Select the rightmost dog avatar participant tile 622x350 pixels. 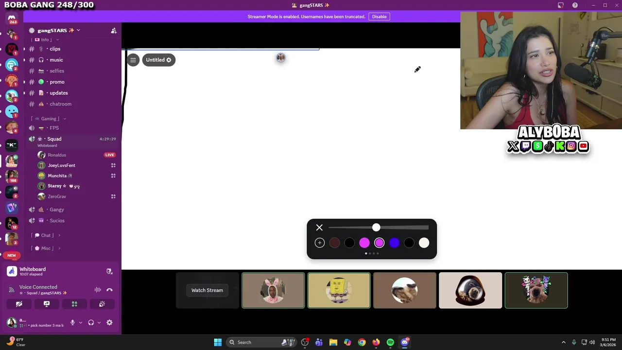click(536, 290)
